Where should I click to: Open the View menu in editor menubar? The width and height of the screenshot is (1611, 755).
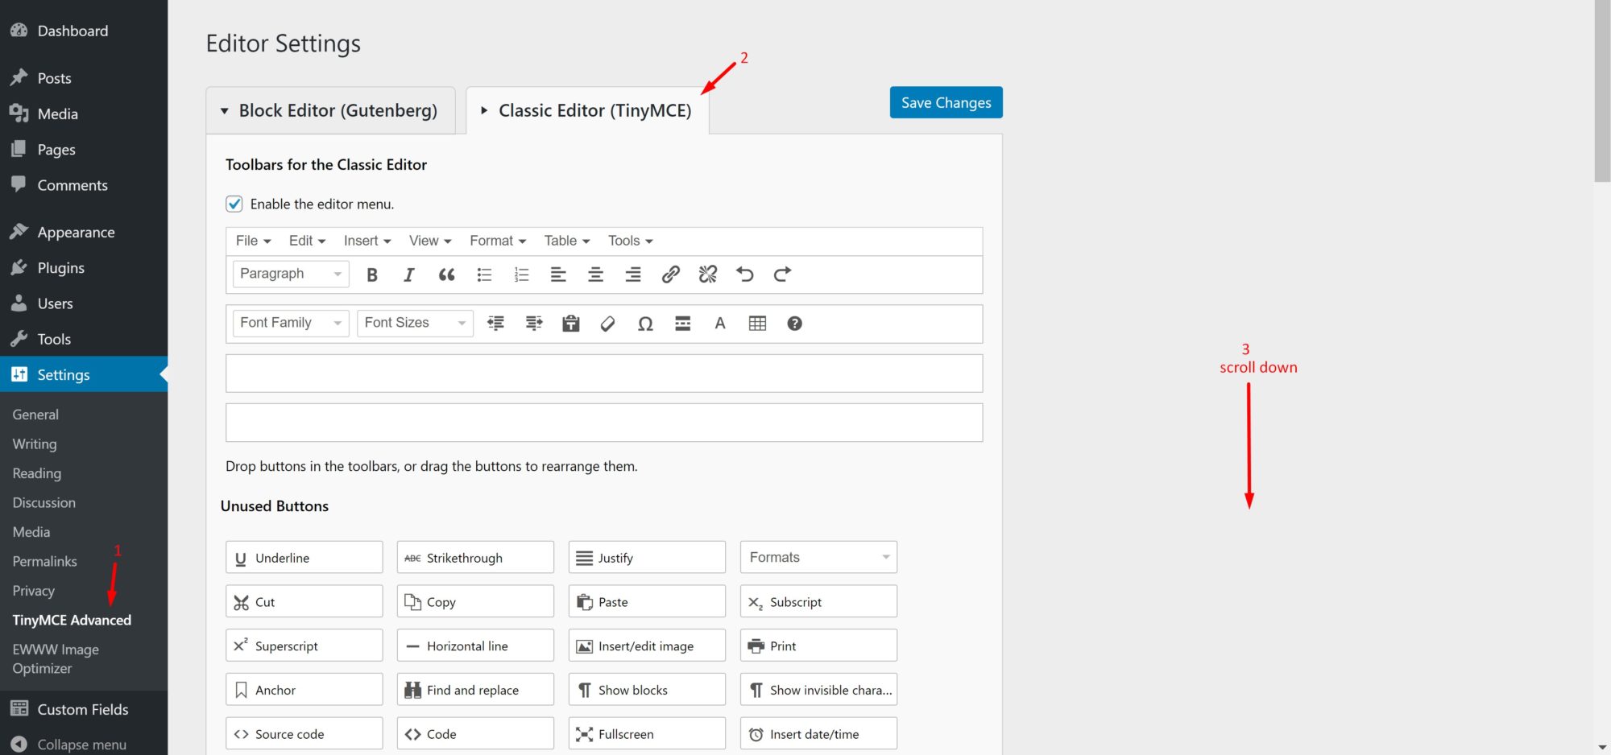click(430, 241)
